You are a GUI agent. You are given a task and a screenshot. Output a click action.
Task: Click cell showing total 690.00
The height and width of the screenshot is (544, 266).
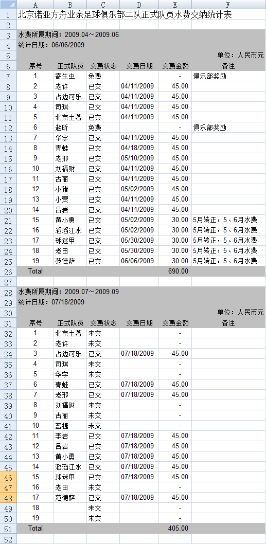pos(175,271)
